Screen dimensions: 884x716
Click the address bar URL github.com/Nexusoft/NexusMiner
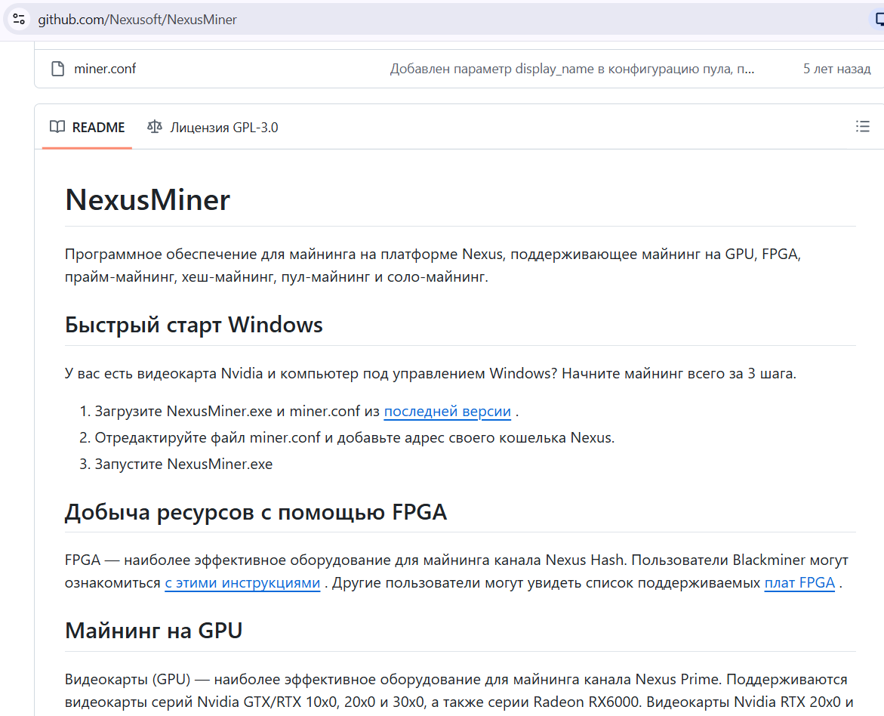tap(137, 20)
